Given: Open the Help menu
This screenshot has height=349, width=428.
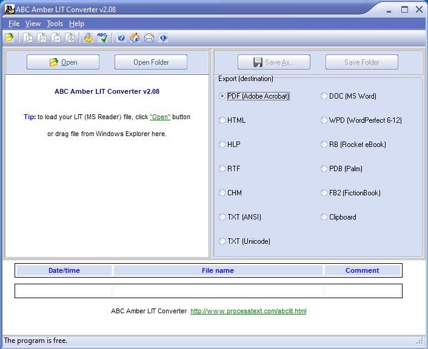Looking at the screenshot, I should [76, 24].
